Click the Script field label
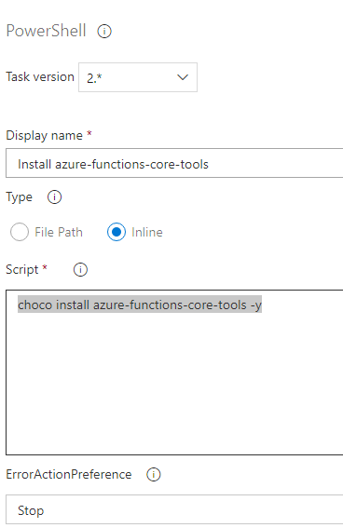Viewport: 343px width, 528px height. pos(22,269)
